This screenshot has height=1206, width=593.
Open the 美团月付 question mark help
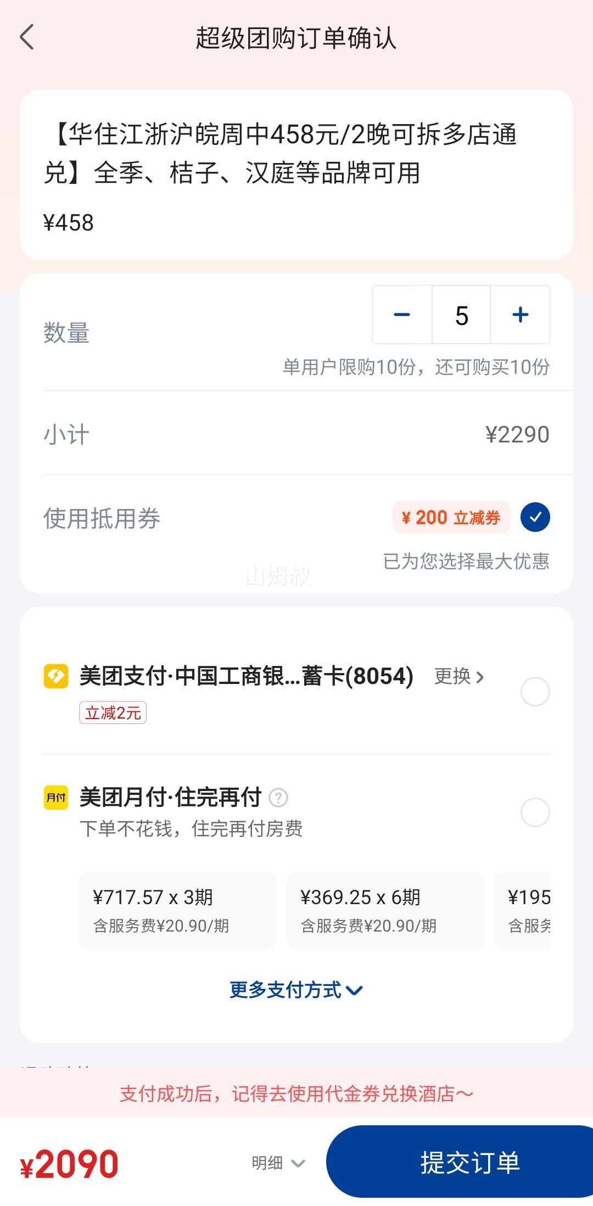(278, 798)
